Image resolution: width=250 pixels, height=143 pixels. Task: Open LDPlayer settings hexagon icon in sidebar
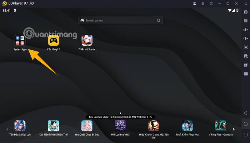pyautogui.click(x=246, y=12)
